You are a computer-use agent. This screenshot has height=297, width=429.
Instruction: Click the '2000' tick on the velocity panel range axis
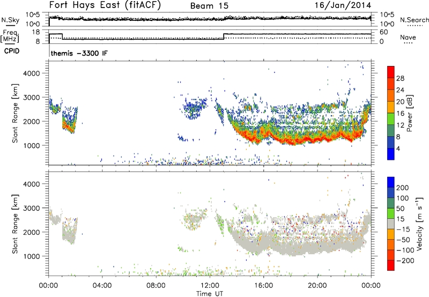point(32,232)
